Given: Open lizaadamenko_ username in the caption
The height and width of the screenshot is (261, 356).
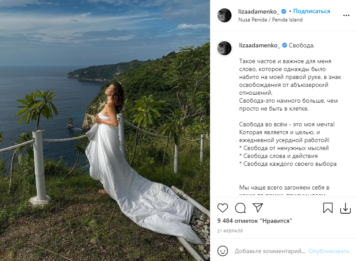Looking at the screenshot, I should point(259,45).
